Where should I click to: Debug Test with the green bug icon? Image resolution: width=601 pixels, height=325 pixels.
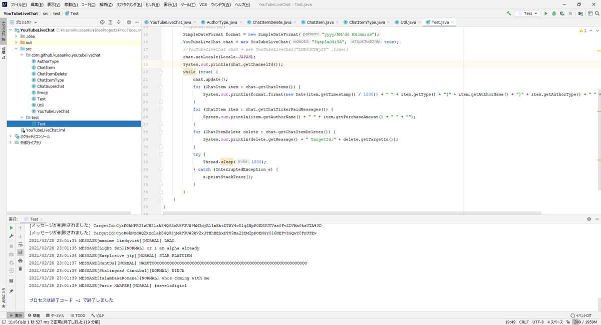click(x=554, y=13)
